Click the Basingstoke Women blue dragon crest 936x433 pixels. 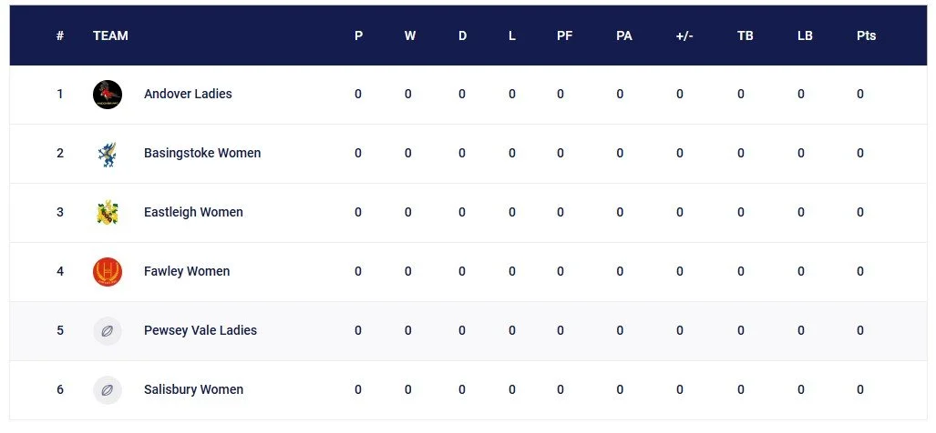108,154
